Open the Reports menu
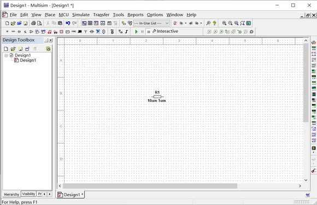This screenshot has width=317, height=205. (x=135, y=15)
